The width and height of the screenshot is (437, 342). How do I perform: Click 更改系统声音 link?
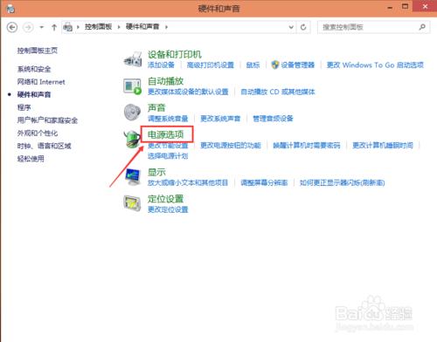[x=220, y=119]
